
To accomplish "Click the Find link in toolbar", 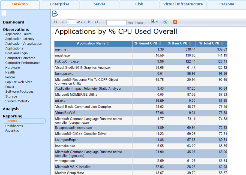I will pos(130,23).
